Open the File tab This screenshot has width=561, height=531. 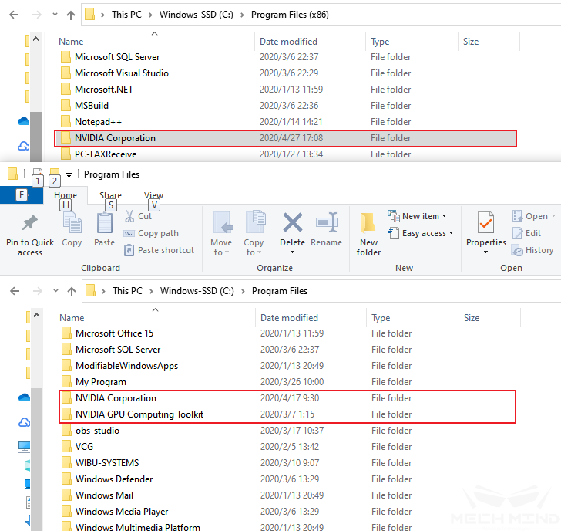[22, 195]
